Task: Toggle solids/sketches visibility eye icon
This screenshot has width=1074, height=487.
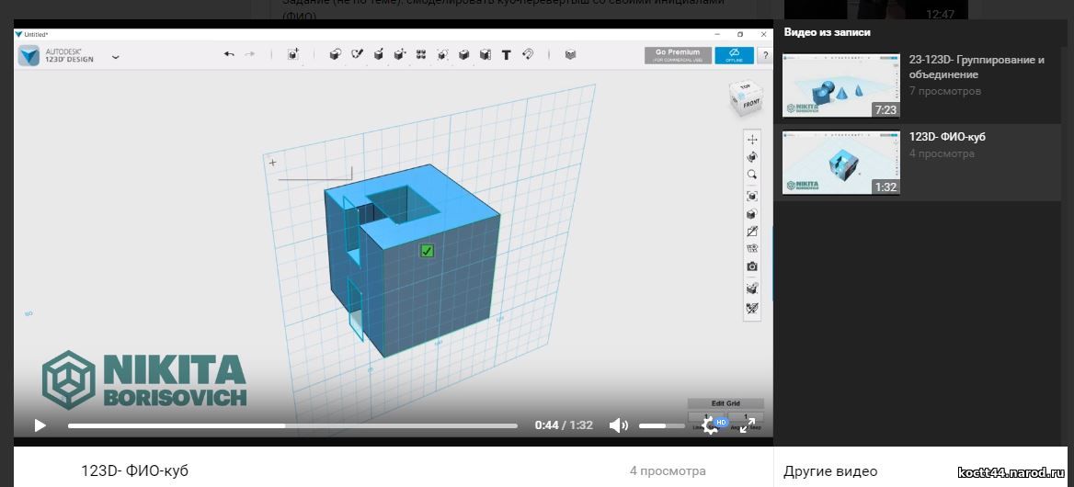Action: pos(752,249)
